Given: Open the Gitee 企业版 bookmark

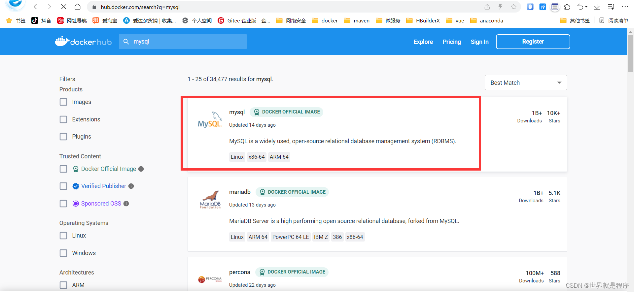Looking at the screenshot, I should [x=244, y=20].
